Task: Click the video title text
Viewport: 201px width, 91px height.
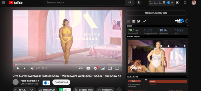Action: [x=67, y=76]
